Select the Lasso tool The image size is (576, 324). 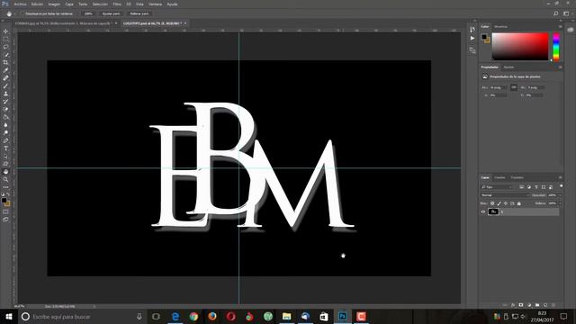pyautogui.click(x=5, y=47)
